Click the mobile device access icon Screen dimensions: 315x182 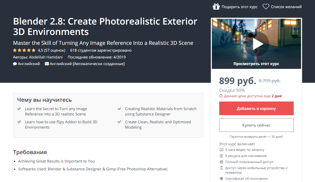click(x=221, y=168)
